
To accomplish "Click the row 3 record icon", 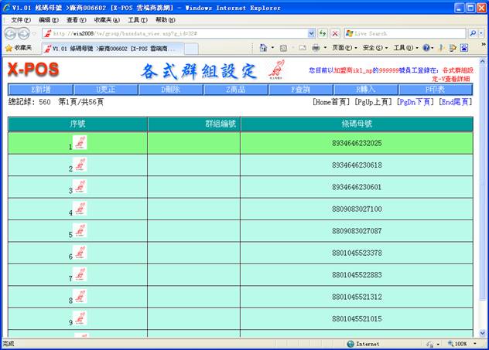I will tap(80, 187).
